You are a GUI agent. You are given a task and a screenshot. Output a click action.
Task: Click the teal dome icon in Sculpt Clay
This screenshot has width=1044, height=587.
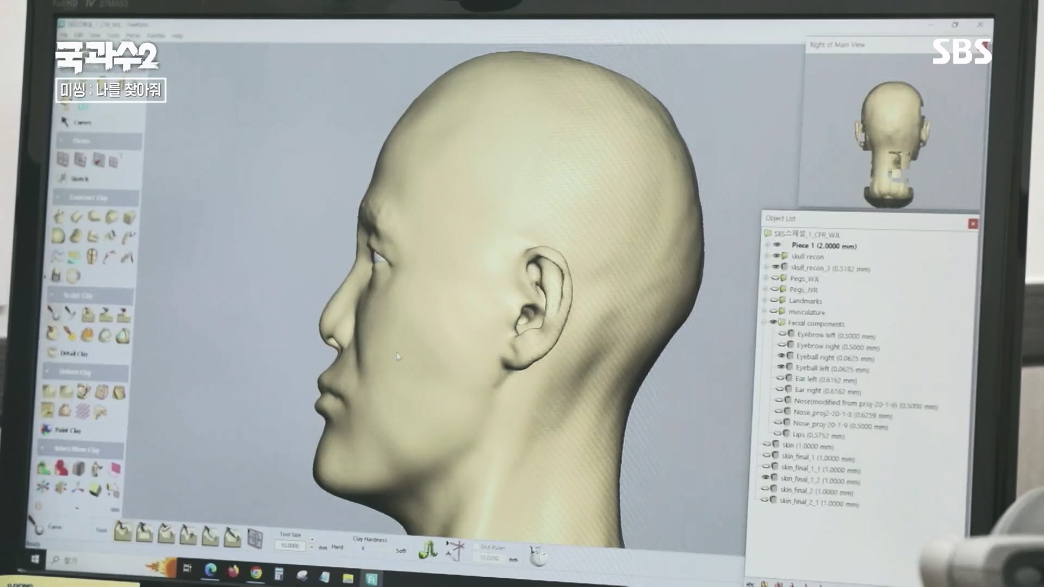[x=123, y=335]
